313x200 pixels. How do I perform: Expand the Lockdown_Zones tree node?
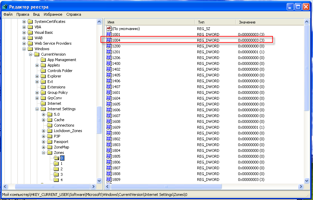pyautogui.click(x=43, y=131)
